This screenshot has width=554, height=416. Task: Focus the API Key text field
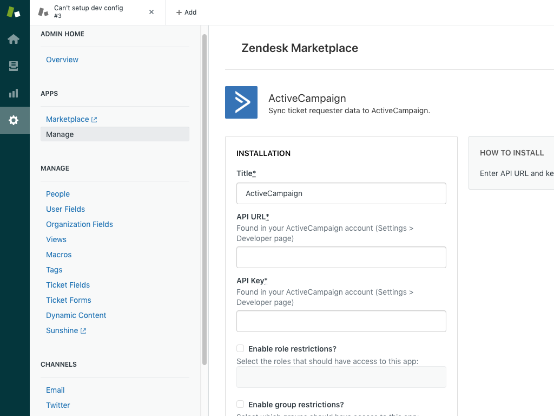tap(341, 321)
